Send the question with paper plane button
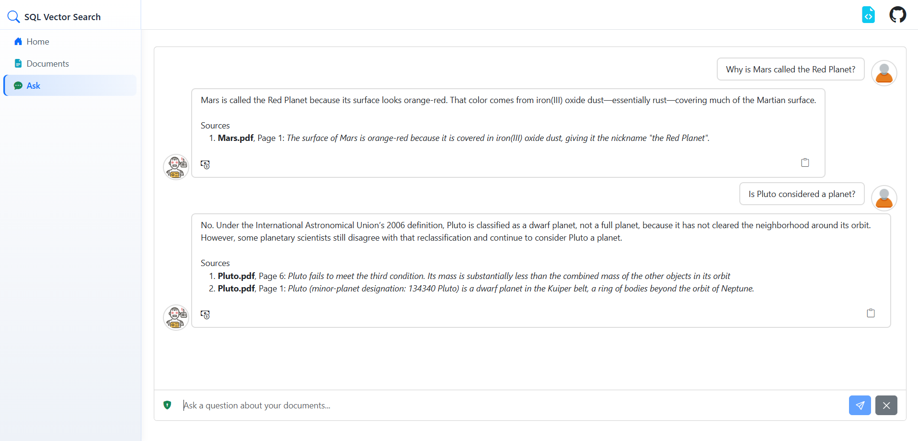This screenshot has height=441, width=918. 860,406
